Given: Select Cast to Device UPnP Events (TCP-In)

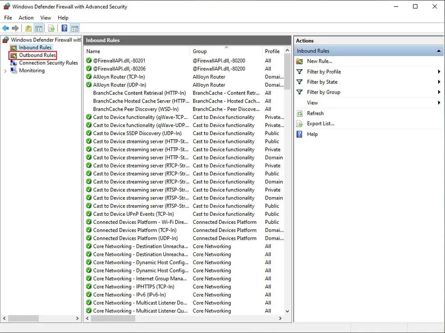Looking at the screenshot, I should tap(133, 214).
